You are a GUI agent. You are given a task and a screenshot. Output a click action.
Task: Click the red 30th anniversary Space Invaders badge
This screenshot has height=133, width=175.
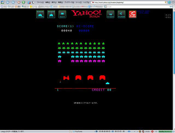133,14
